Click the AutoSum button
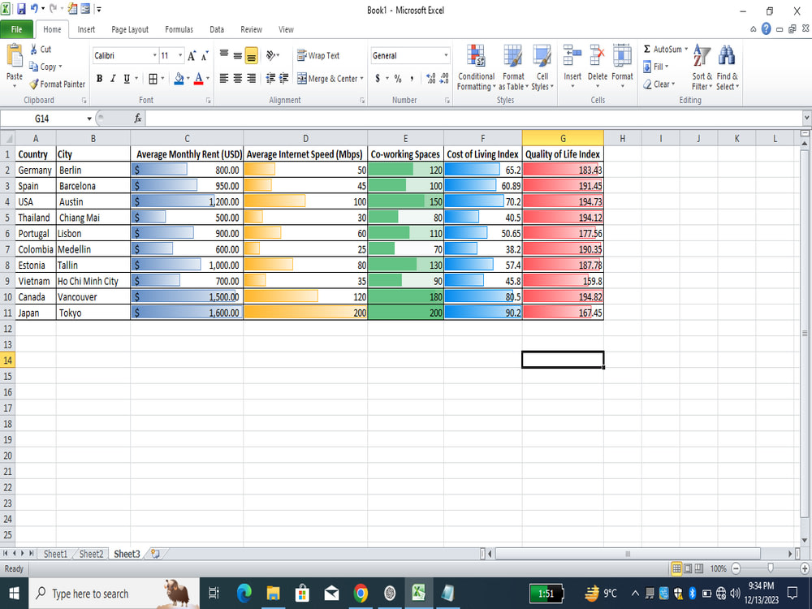Image resolution: width=812 pixels, height=609 pixels. click(666, 50)
